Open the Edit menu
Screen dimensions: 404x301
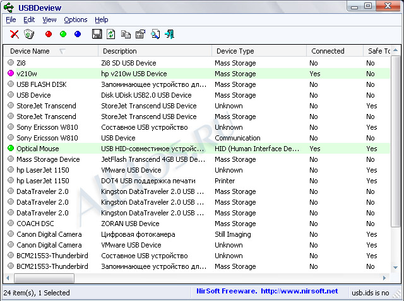[29, 20]
